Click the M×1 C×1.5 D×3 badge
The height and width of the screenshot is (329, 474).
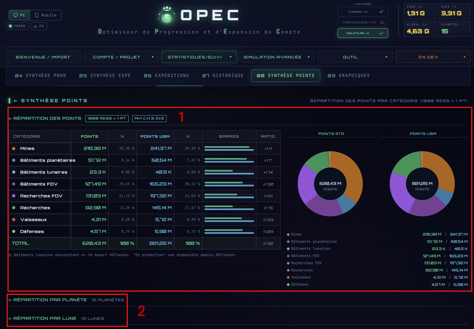click(149, 119)
